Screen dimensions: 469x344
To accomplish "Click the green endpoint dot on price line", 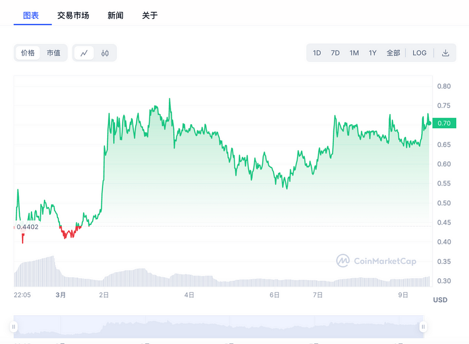I will point(429,123).
